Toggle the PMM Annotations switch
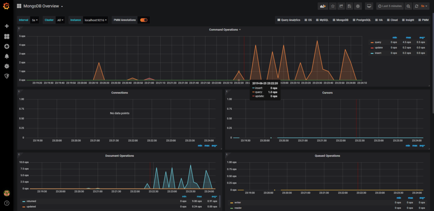This screenshot has height=211, width=434. (x=144, y=20)
